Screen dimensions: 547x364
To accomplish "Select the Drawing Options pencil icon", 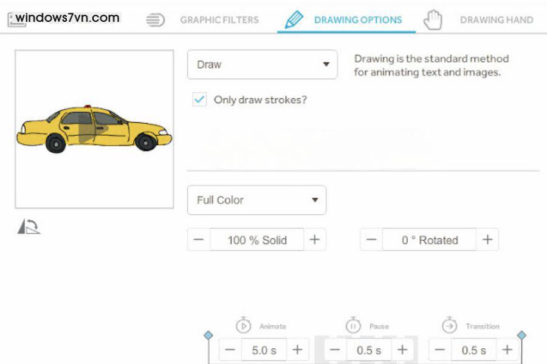I will 294,19.
